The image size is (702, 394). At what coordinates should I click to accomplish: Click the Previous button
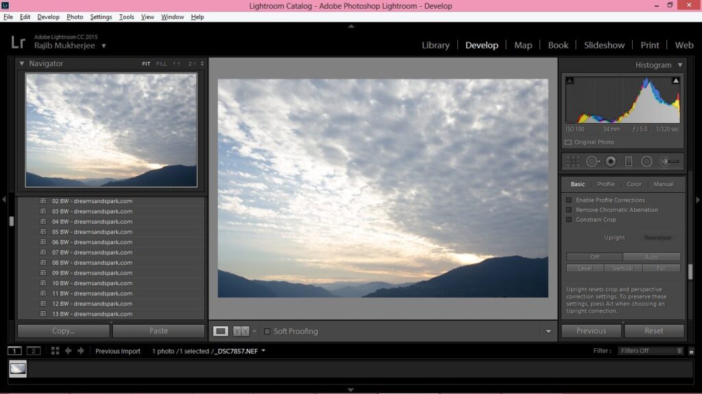(591, 331)
